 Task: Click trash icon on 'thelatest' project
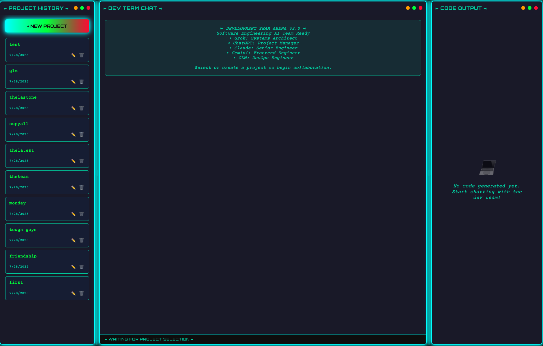coord(82,161)
